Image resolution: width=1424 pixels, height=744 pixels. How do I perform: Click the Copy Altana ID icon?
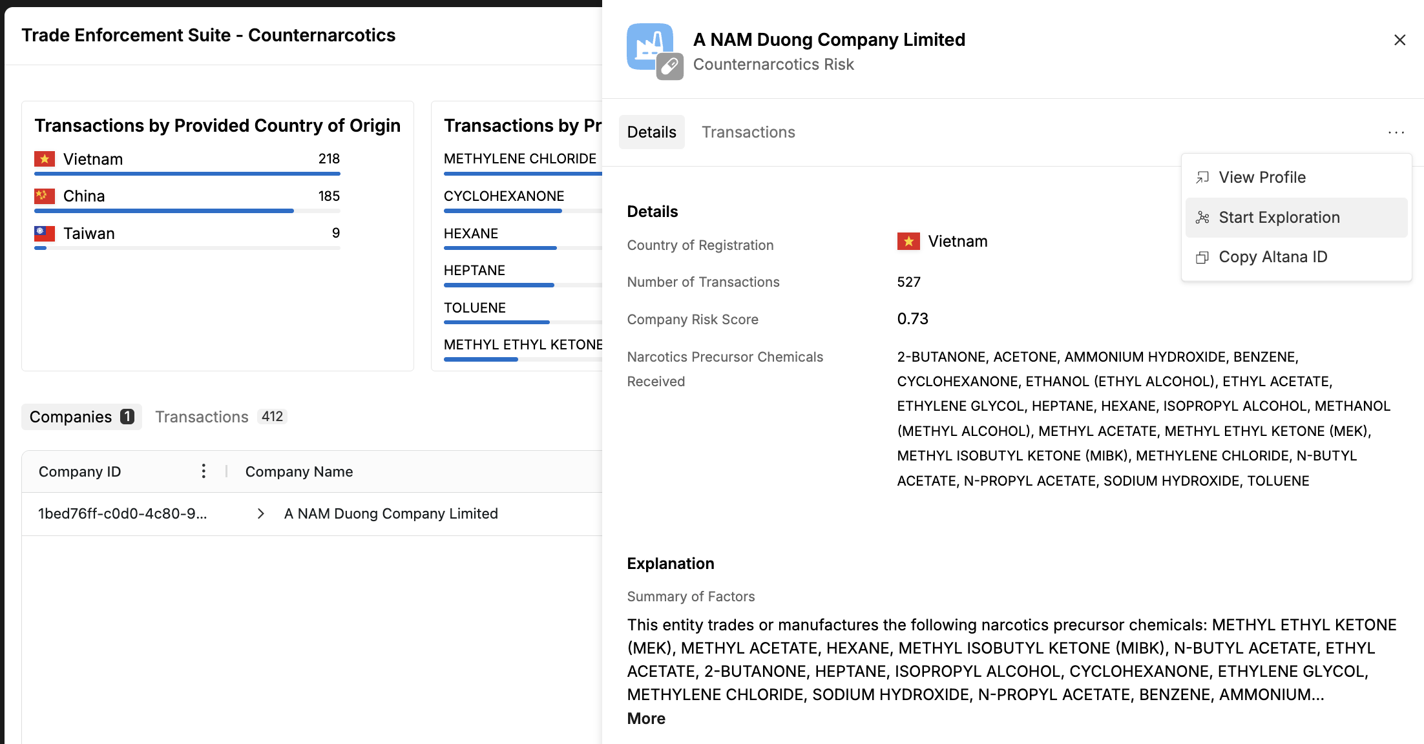click(x=1202, y=258)
